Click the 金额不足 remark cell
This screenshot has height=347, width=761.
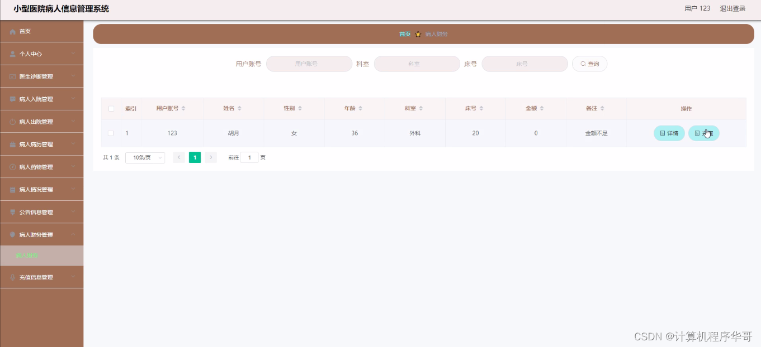596,133
